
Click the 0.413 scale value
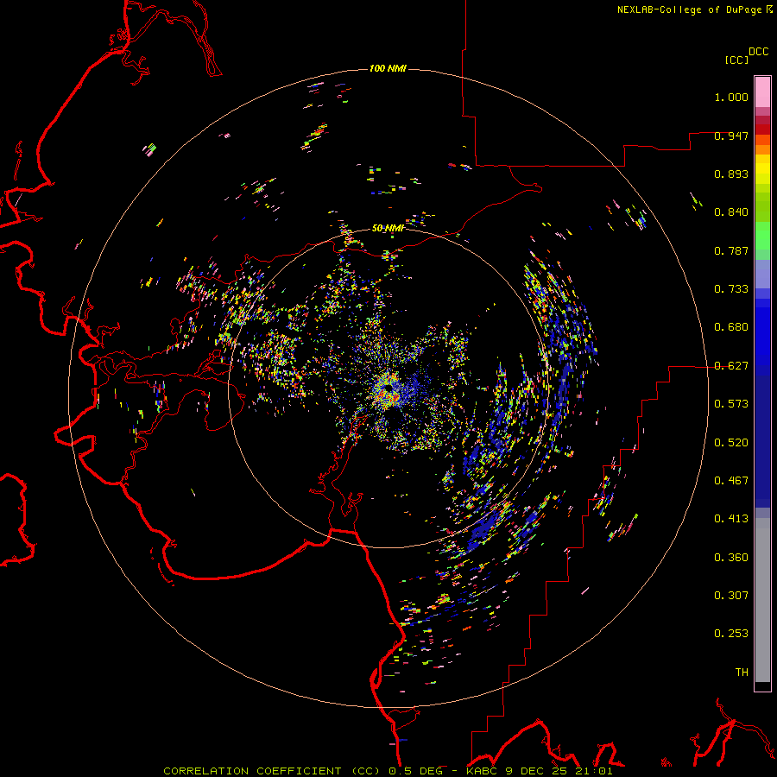tap(731, 519)
